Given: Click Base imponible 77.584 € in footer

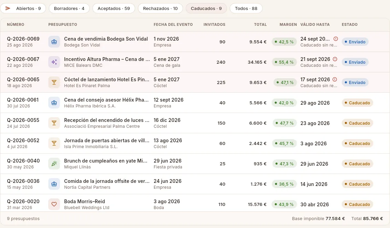Looking at the screenshot, I should (318, 219).
